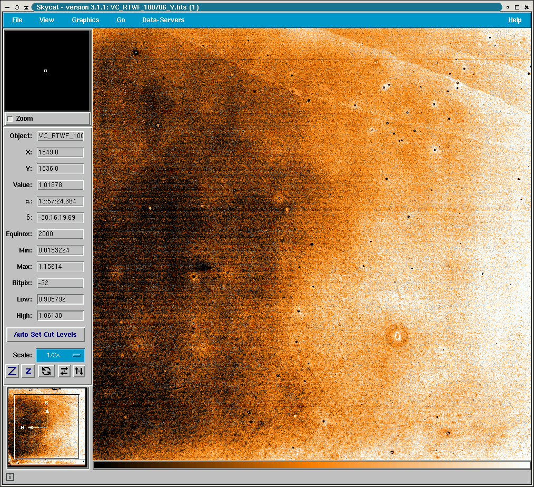Click the small z zoom-out button
This screenshot has height=487, width=534.
(x=28, y=371)
